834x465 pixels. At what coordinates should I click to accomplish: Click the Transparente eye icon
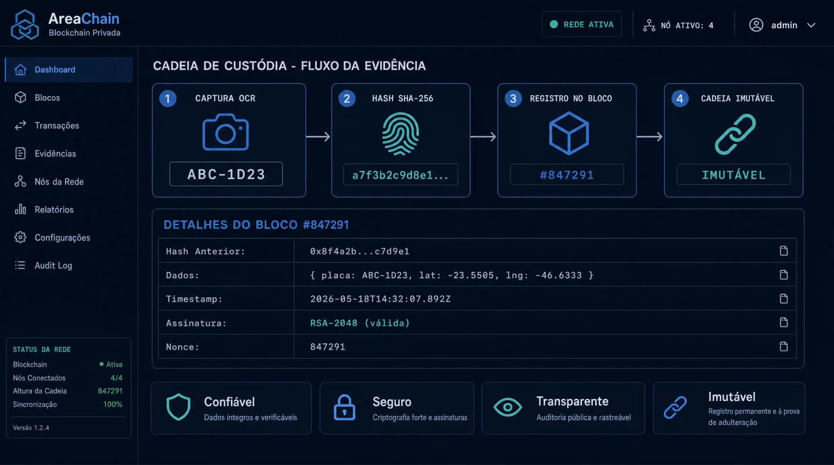[508, 407]
